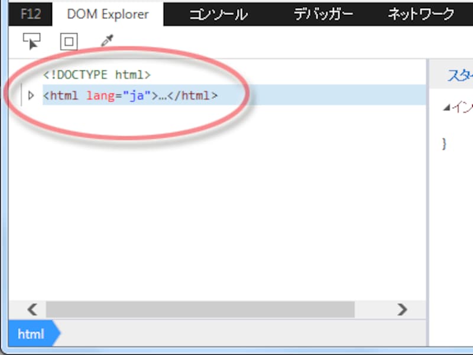The image size is (473, 355).
Task: Activate the element highlighting rectangle tool
Action: [x=69, y=41]
